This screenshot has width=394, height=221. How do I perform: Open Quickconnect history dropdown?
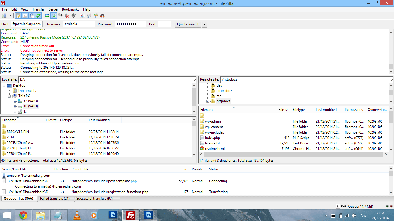coord(204,24)
